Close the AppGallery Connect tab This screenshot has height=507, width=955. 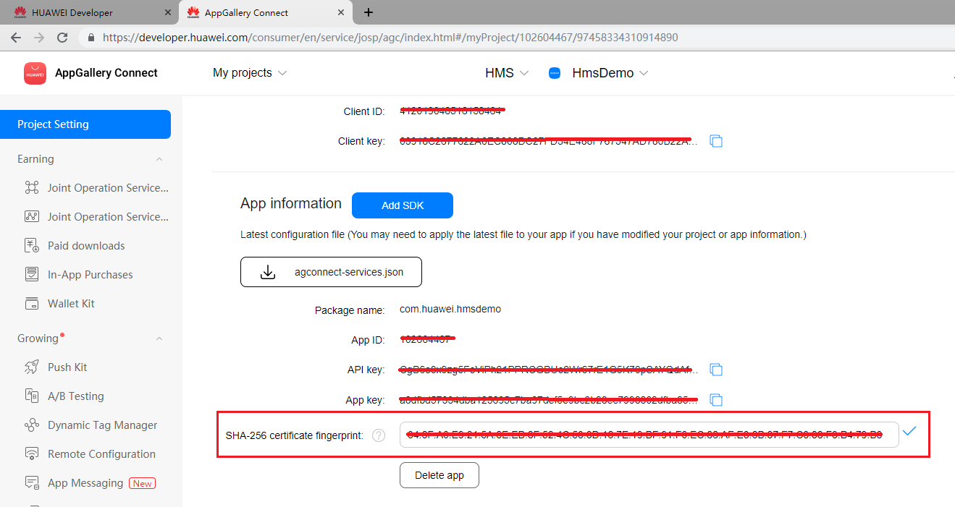pyautogui.click(x=342, y=12)
